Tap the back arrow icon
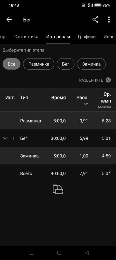Screen dimensions: 116x260 click(x=9, y=20)
